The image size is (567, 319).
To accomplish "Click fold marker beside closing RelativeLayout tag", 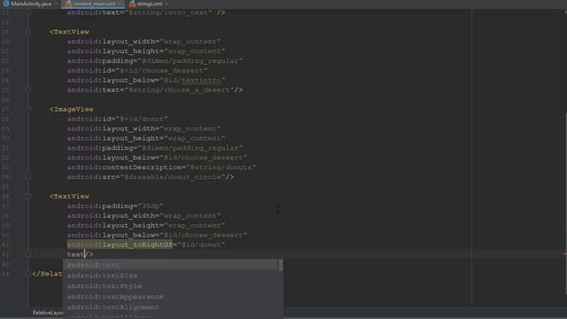I will [28, 274].
